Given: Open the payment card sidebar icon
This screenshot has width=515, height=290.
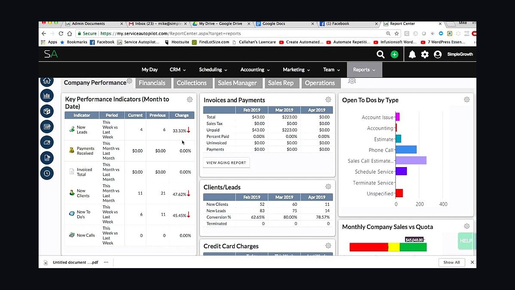Looking at the screenshot, I should tap(47, 127).
